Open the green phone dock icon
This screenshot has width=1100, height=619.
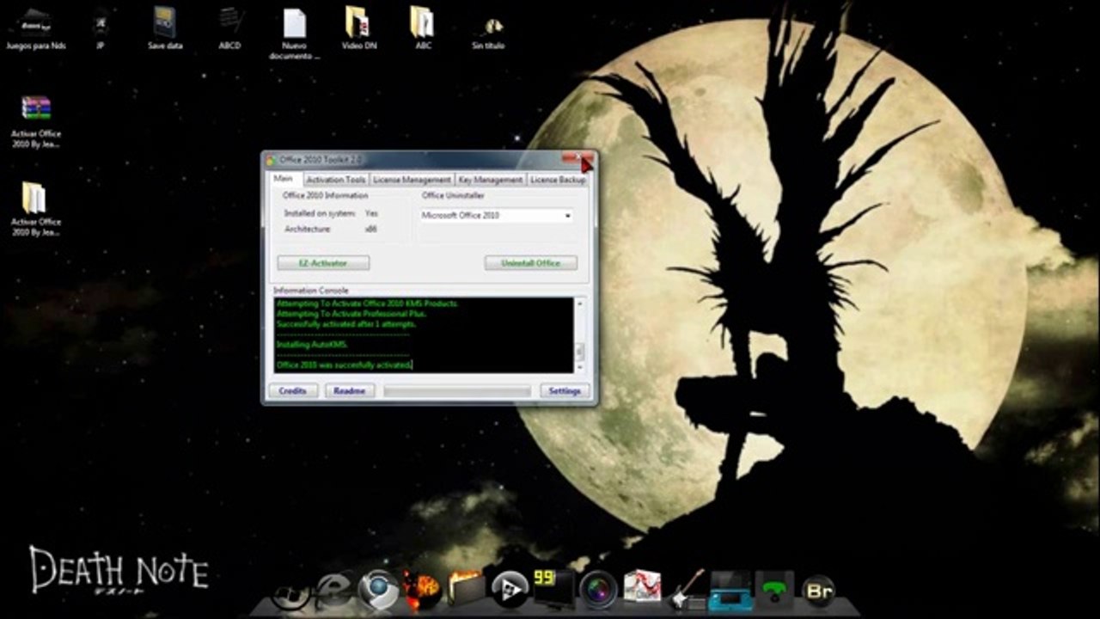coord(774,590)
